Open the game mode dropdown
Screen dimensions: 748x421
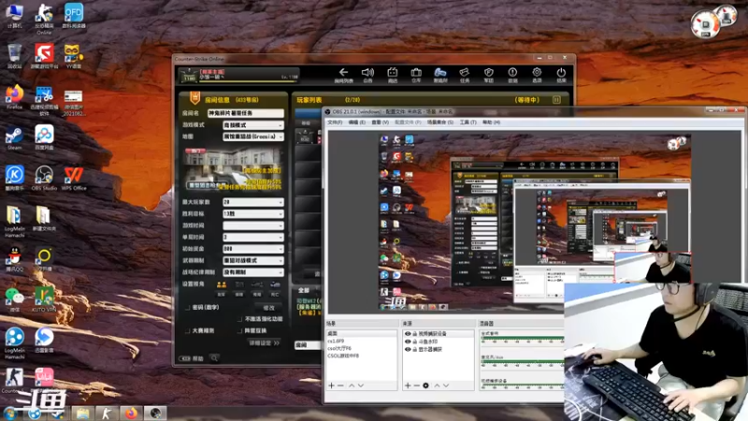coord(252,124)
